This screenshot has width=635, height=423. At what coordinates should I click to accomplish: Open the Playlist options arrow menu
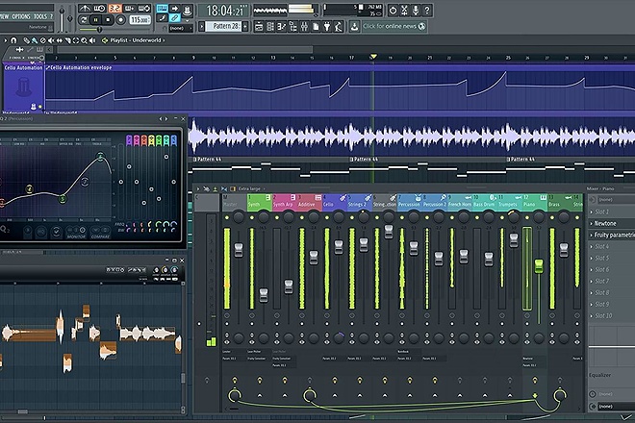(x=6, y=40)
